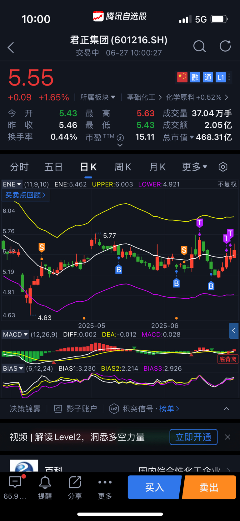Switch to the 分时 tab
Image resolution: width=240 pixels, height=521 pixels.
[x=19, y=167]
